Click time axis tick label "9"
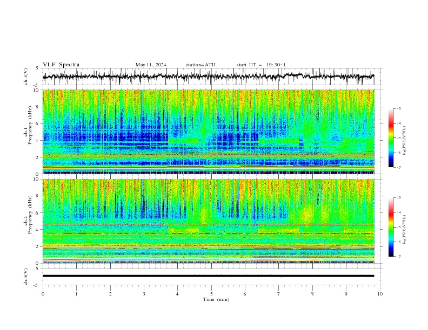Image resolution: width=428 pixels, height=330 pixels. point(346,294)
